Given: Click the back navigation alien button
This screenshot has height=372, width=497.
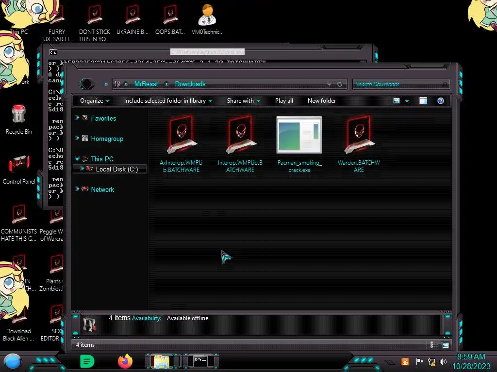Looking at the screenshot, I should (86, 84).
